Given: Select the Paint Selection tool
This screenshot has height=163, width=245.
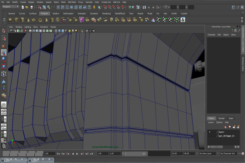Looking at the screenshot, I should click(x=4, y=45).
